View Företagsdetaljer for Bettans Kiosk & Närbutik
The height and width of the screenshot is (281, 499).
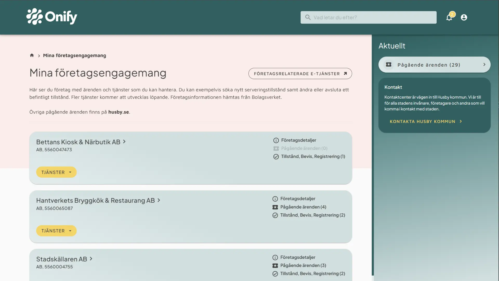[298, 140]
